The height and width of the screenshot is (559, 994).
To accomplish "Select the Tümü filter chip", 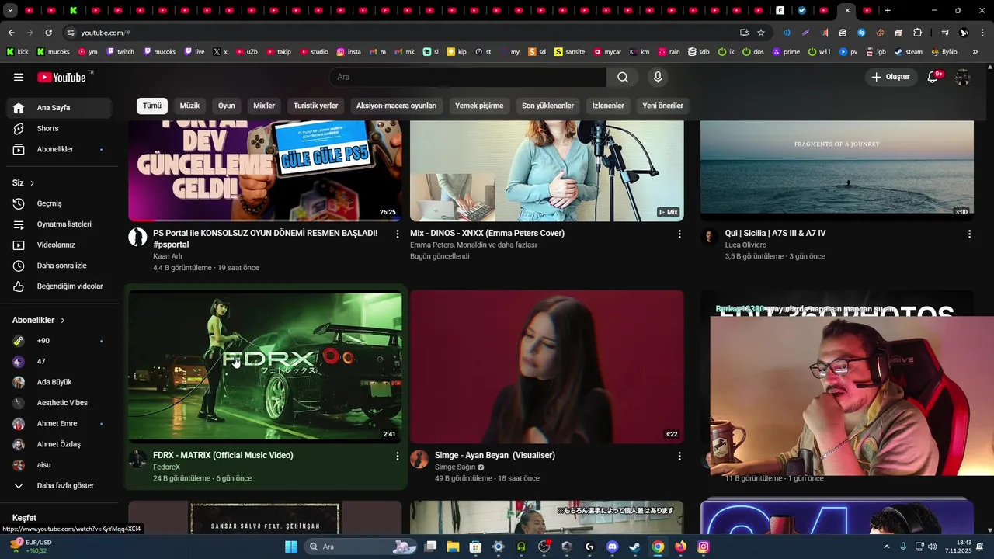I will point(152,106).
